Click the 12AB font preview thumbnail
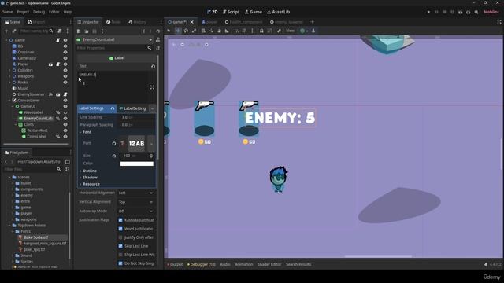 point(136,143)
